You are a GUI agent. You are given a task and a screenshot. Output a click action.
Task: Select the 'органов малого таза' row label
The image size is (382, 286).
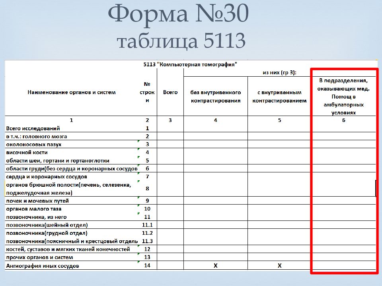click(x=33, y=209)
